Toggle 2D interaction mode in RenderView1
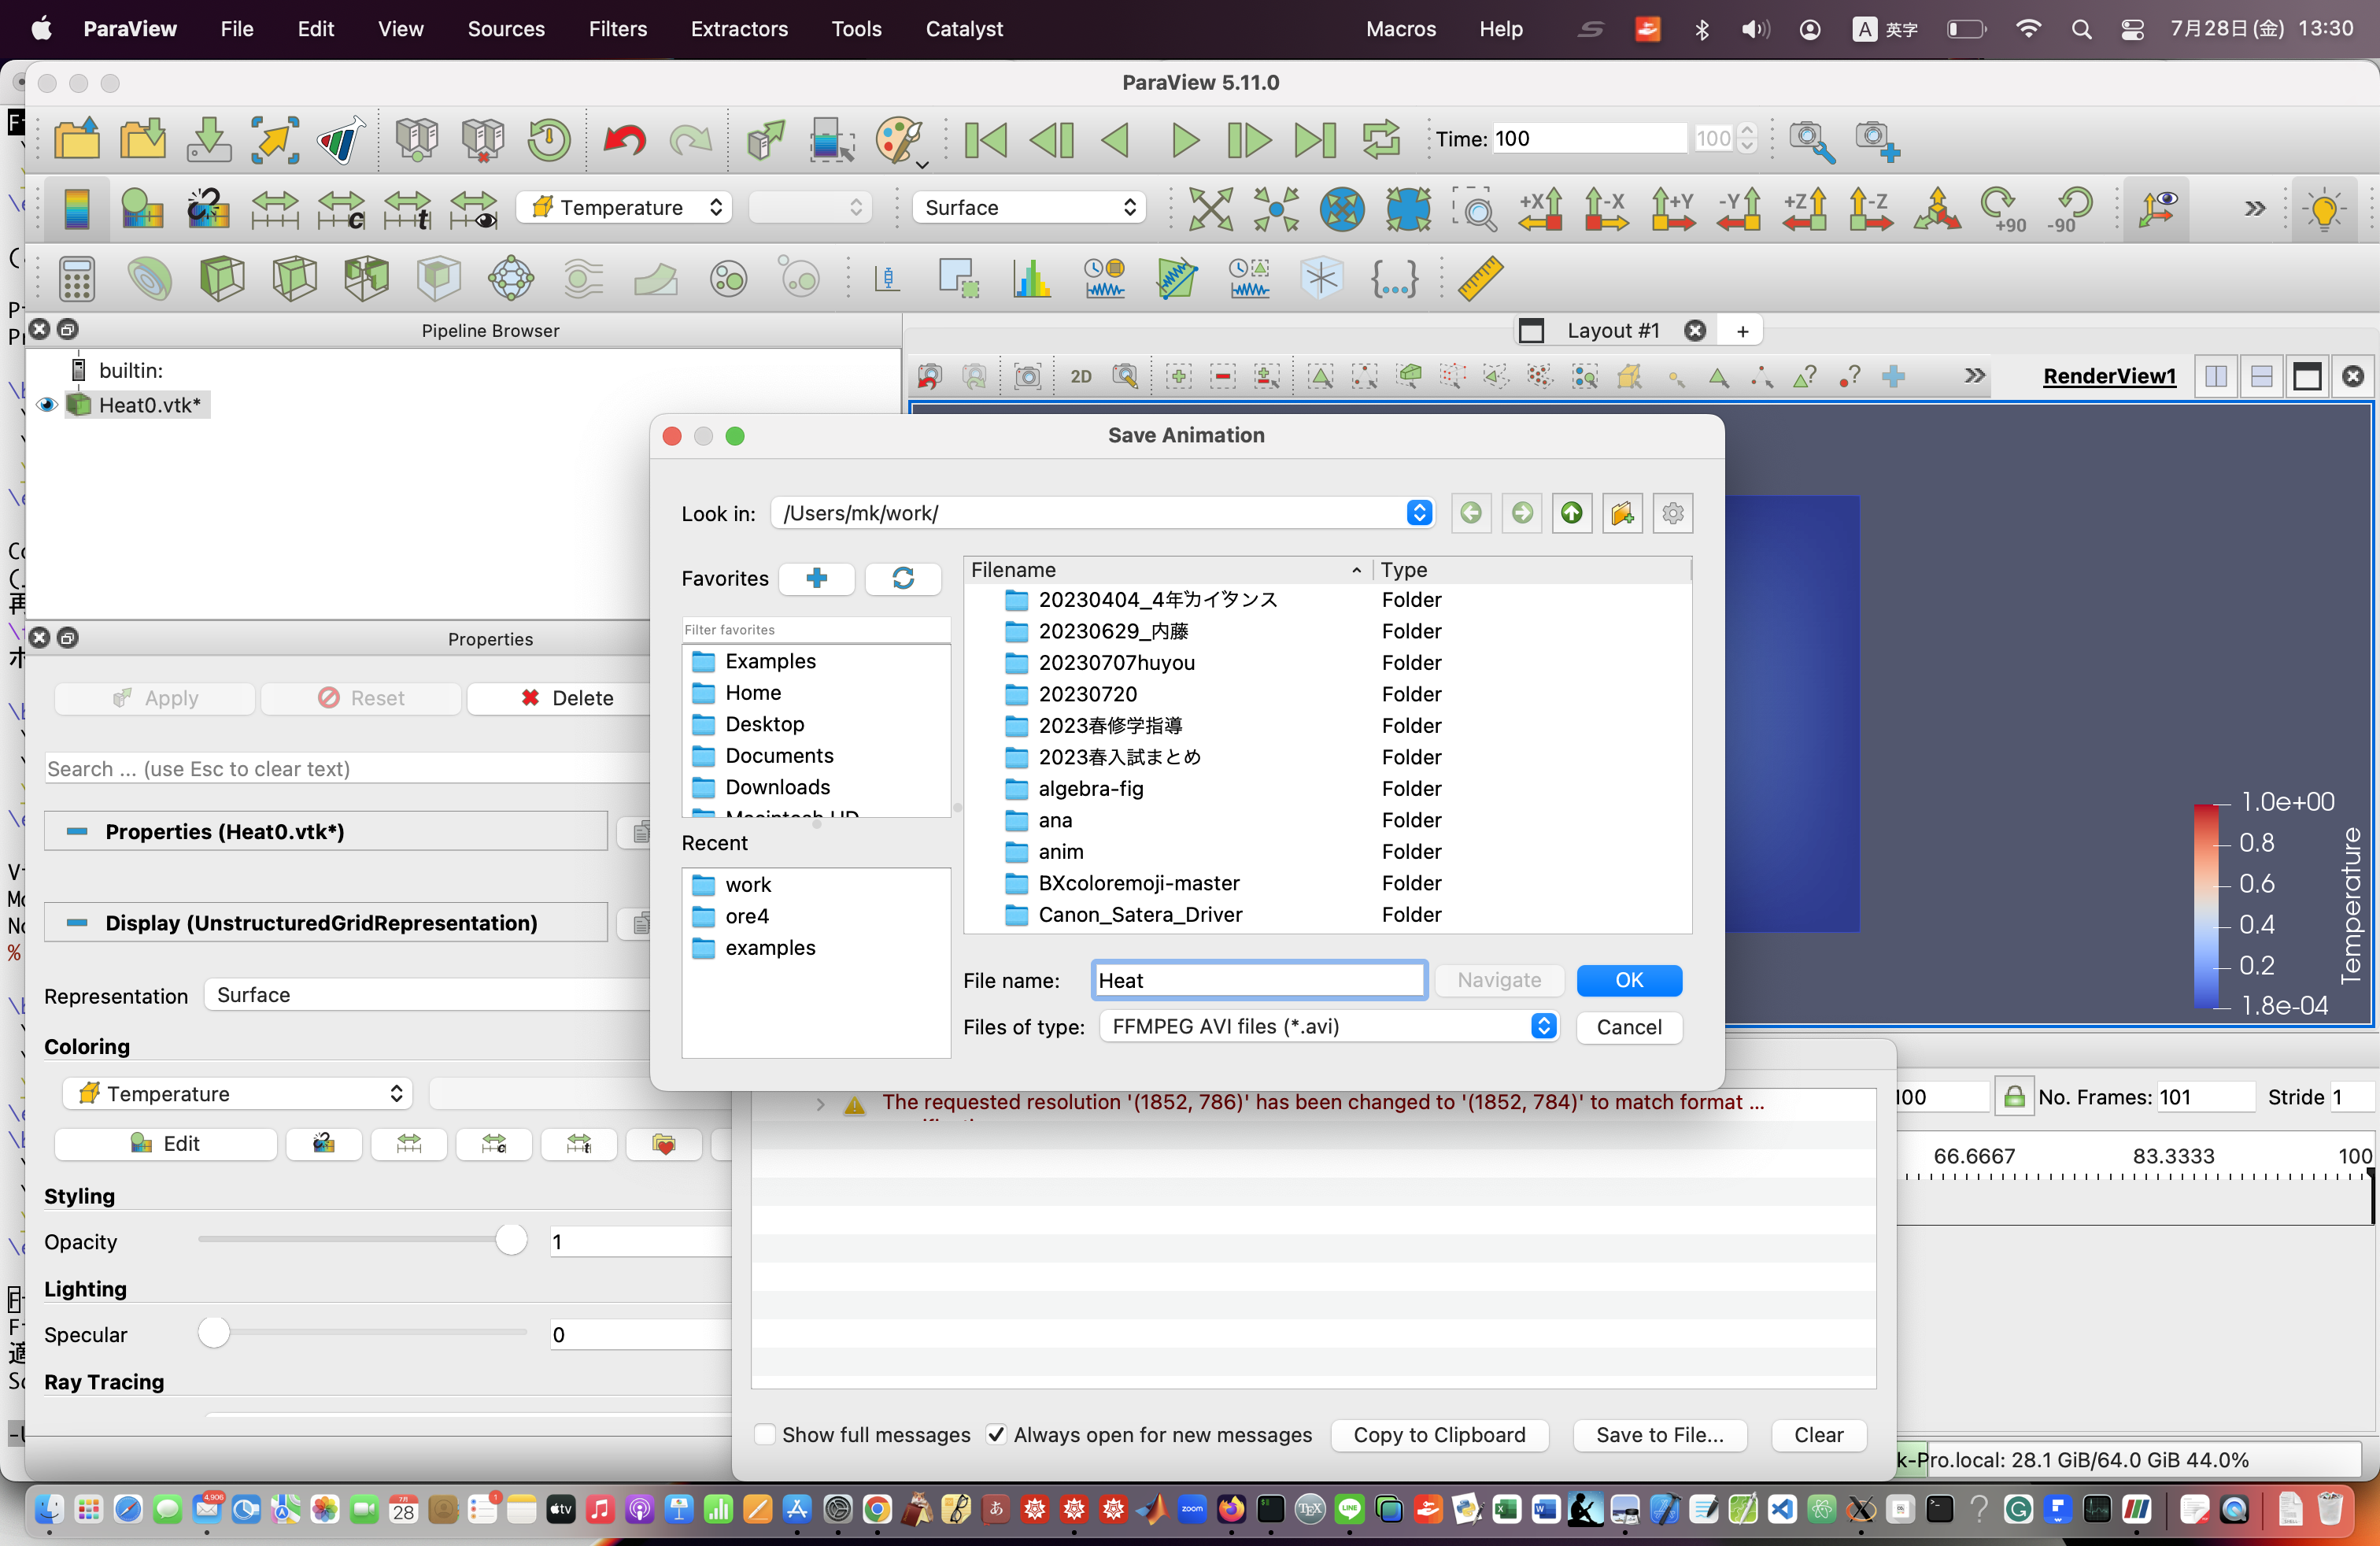 point(1081,376)
